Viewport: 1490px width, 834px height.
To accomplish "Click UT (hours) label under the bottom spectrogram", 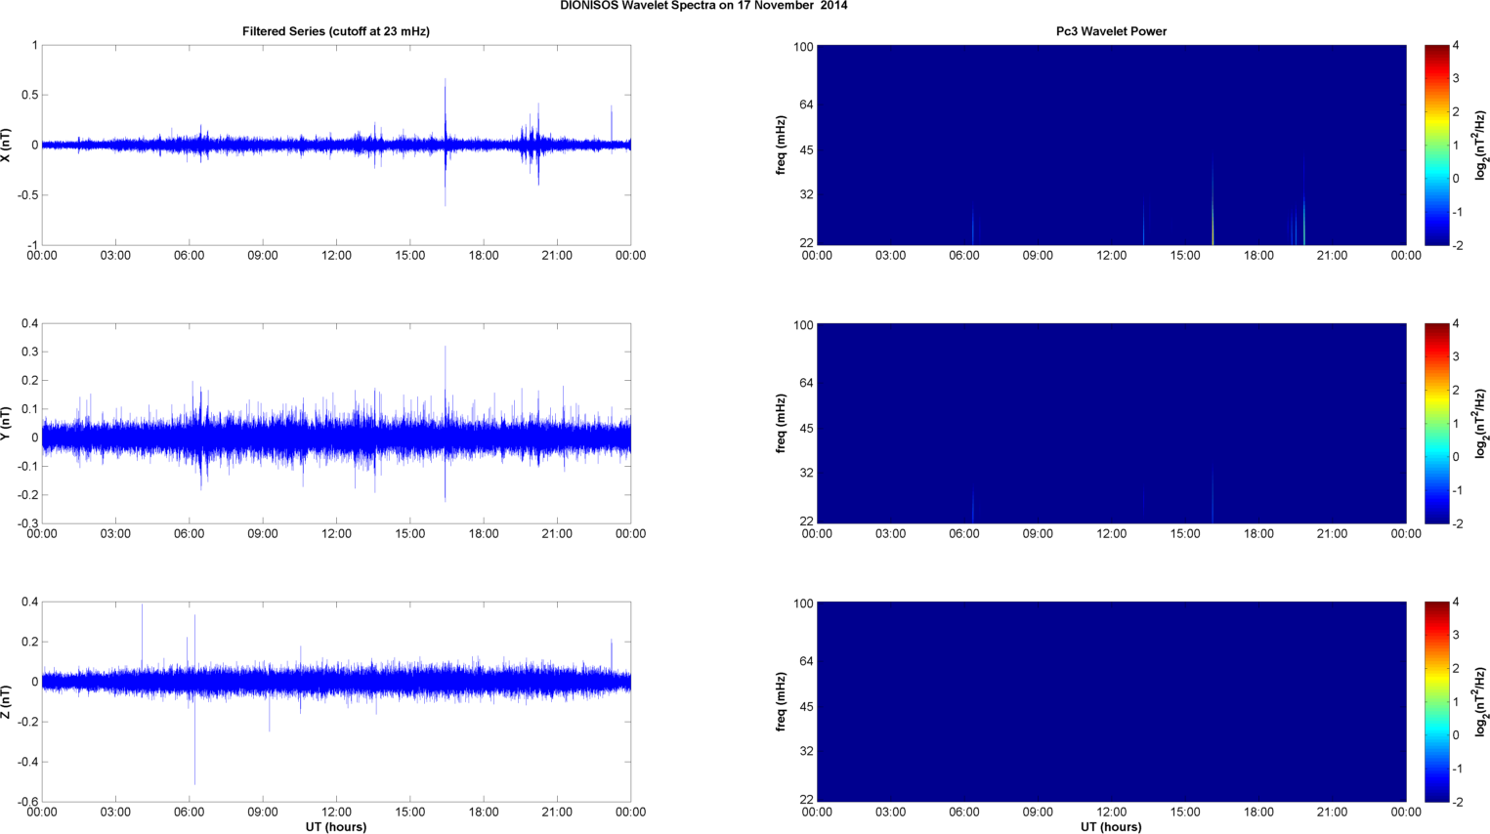I will (1111, 827).
